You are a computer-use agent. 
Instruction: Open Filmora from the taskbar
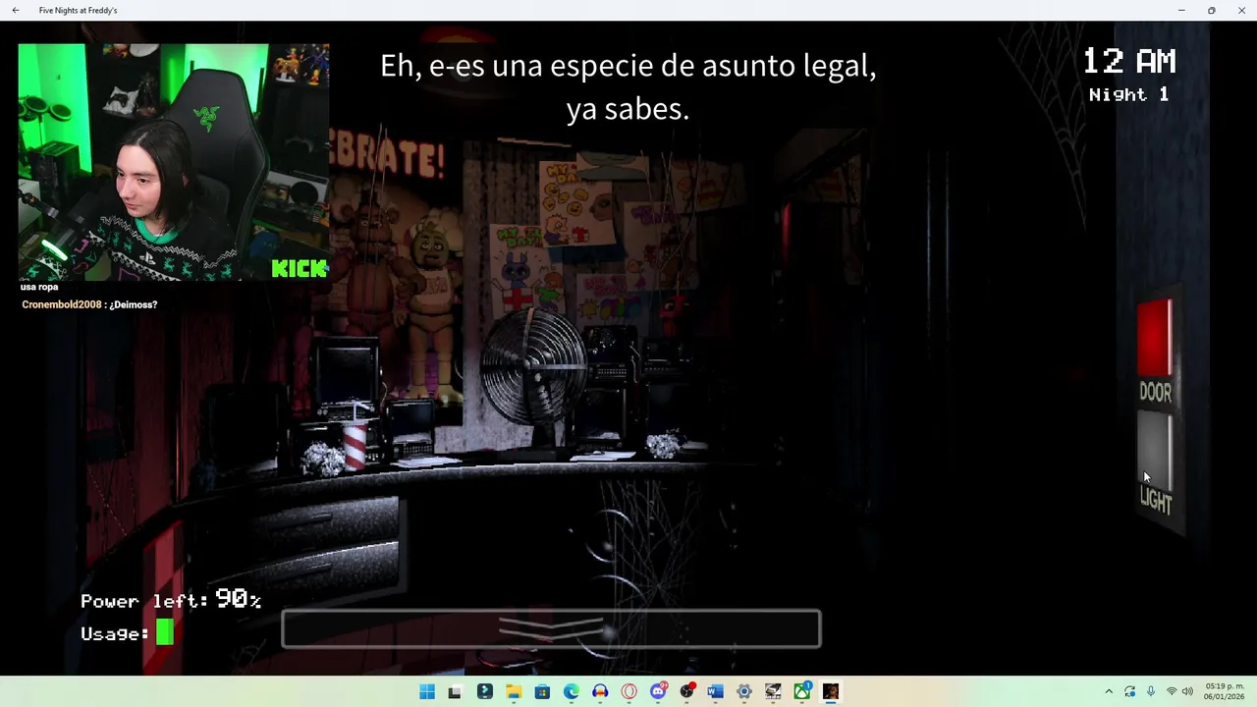pyautogui.click(x=484, y=691)
